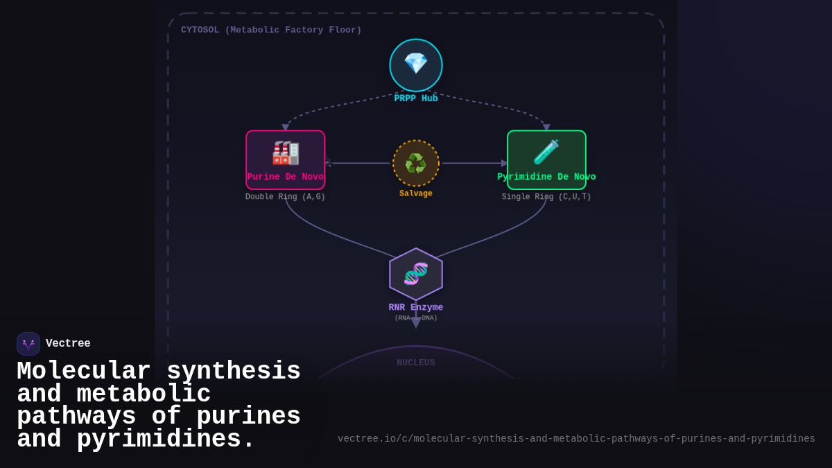Open the vectree.io article link
832x468 pixels.
577,438
